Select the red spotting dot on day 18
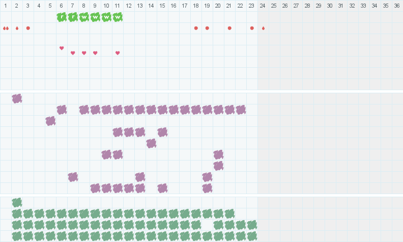The image size is (403, 242). click(x=196, y=28)
